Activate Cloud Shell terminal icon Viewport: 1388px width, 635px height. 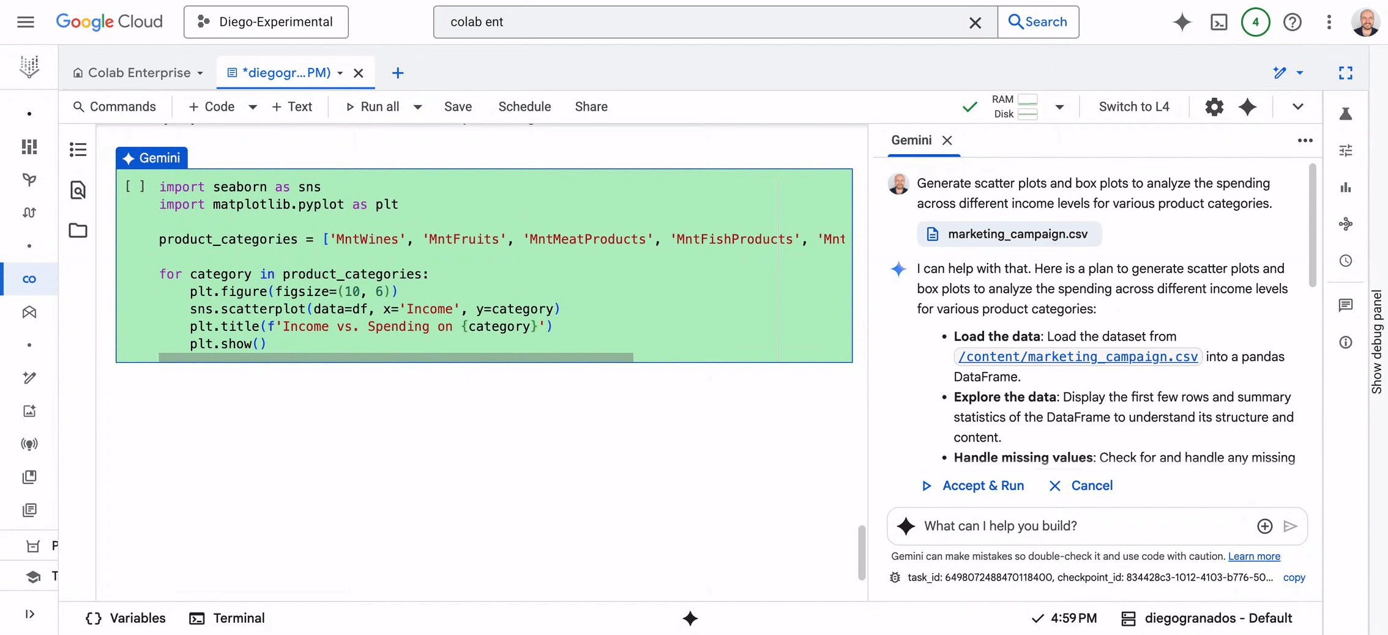tap(1218, 22)
